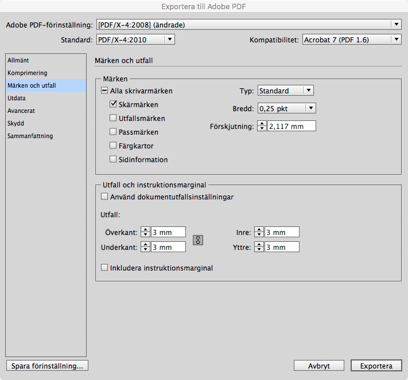
Task: Click the Inre stepper arrows
Action: [259, 232]
